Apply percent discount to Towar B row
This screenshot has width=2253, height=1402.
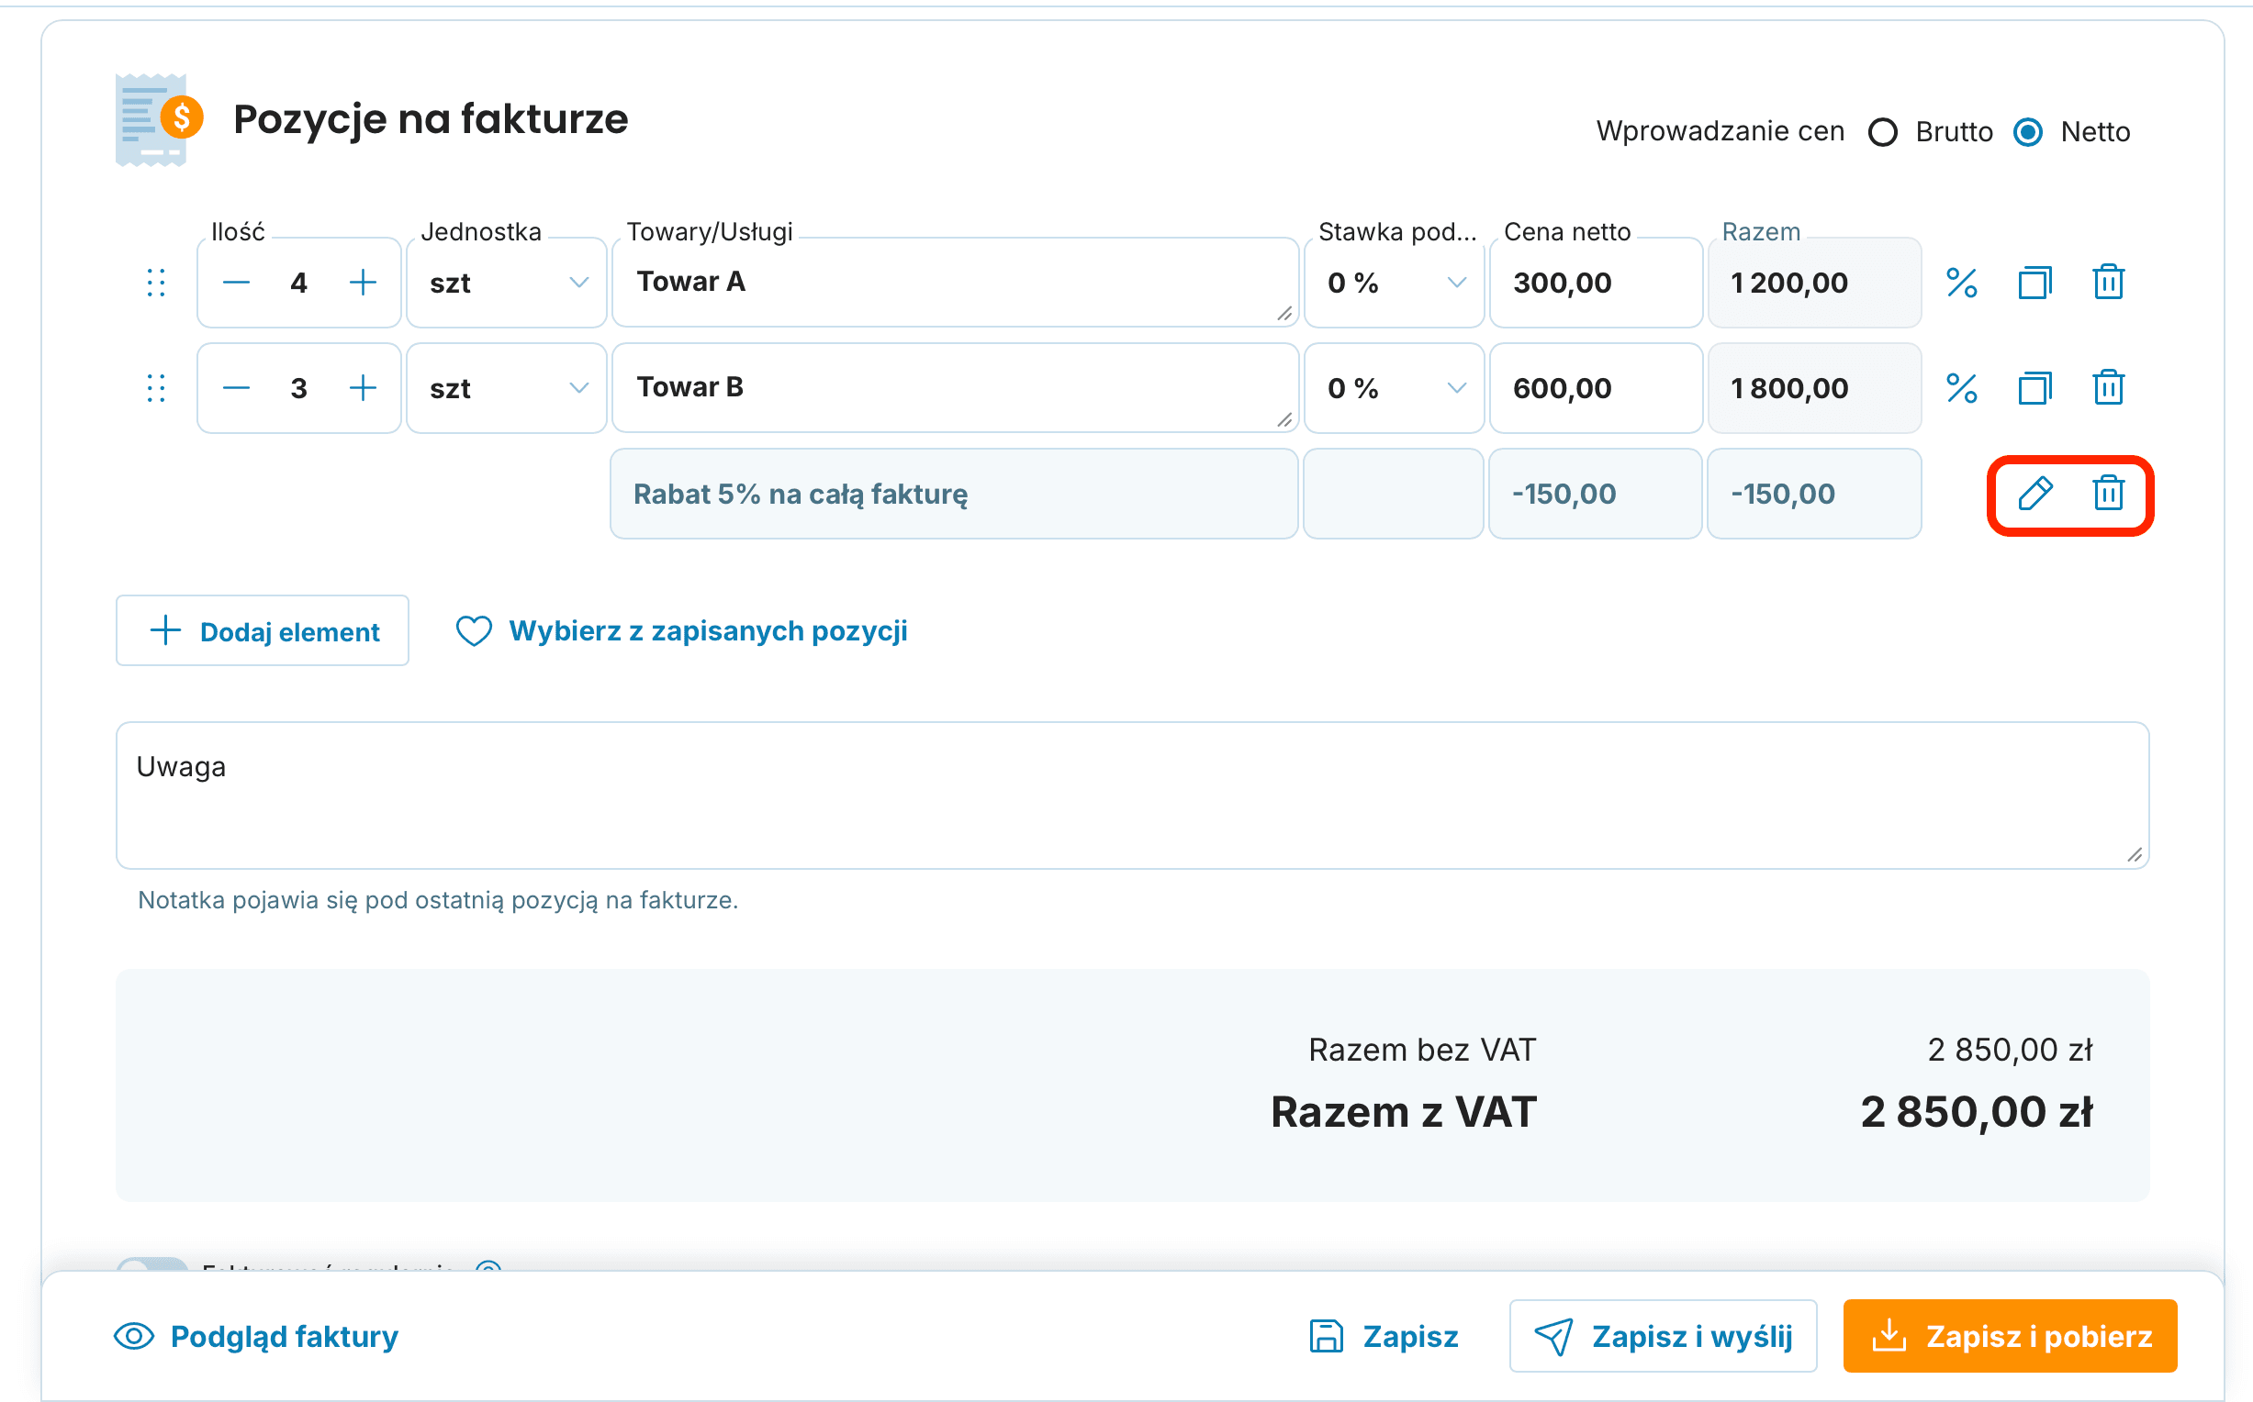tap(1961, 387)
